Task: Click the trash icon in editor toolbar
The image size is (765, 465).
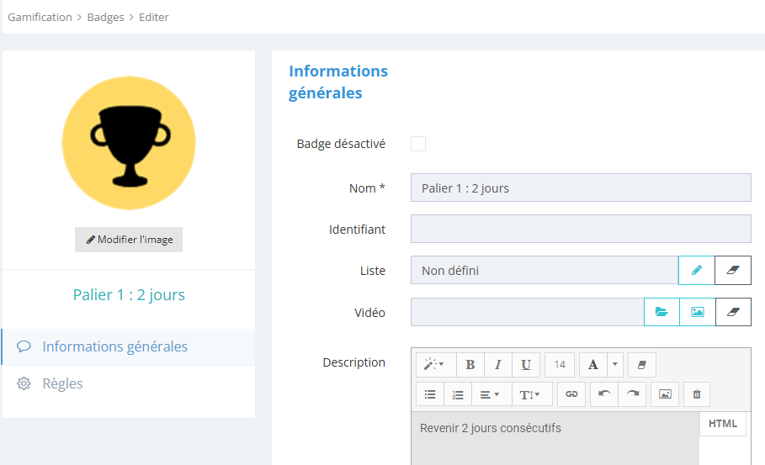Action: [x=696, y=394]
